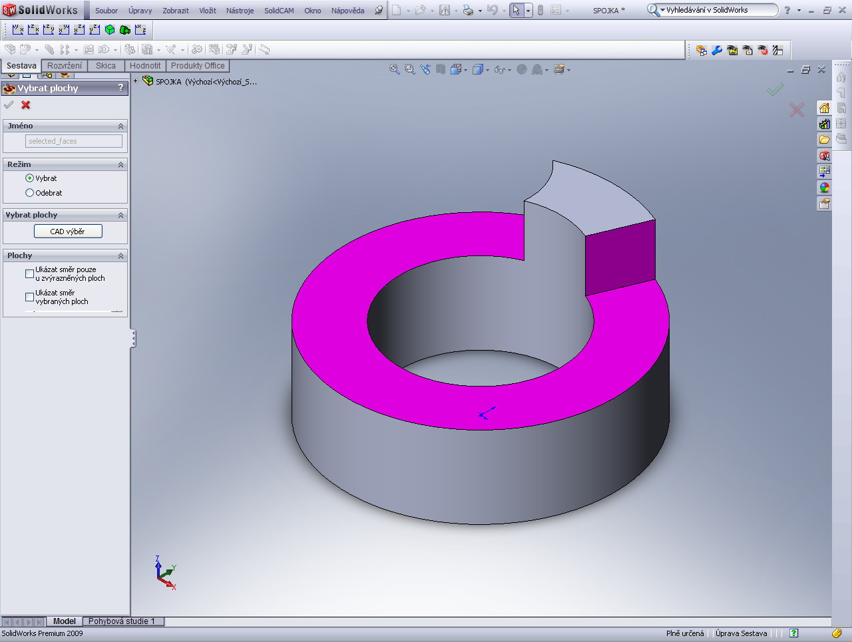Select the Vybrat radio button
This screenshot has width=852, height=642.
(29, 178)
